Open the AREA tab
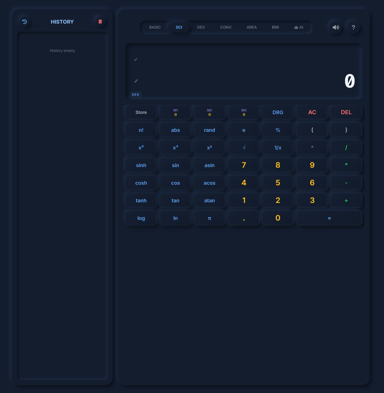 [x=252, y=27]
